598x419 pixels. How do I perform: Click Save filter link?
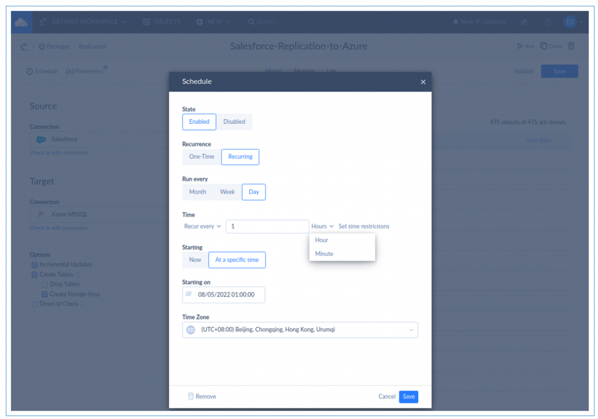[538, 141]
